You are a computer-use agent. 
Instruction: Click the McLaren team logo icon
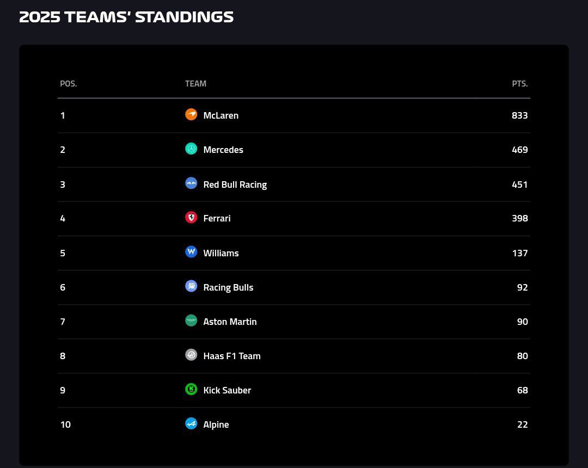point(191,114)
